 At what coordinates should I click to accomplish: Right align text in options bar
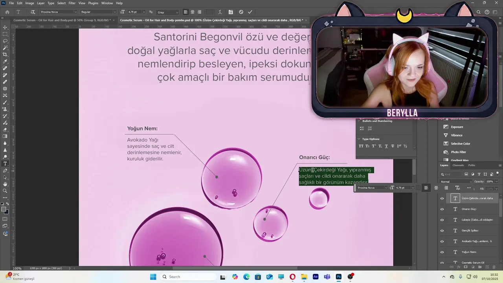coord(199,12)
